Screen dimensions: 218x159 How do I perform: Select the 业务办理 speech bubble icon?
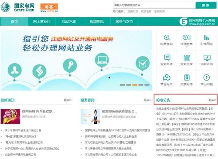click(x=167, y=58)
